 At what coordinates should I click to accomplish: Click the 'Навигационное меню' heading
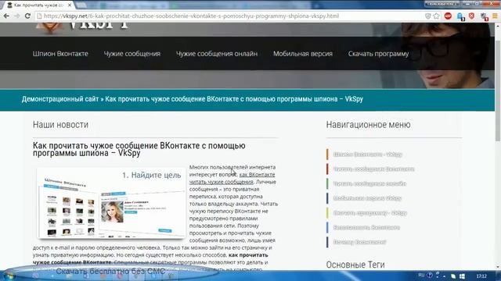click(369, 125)
